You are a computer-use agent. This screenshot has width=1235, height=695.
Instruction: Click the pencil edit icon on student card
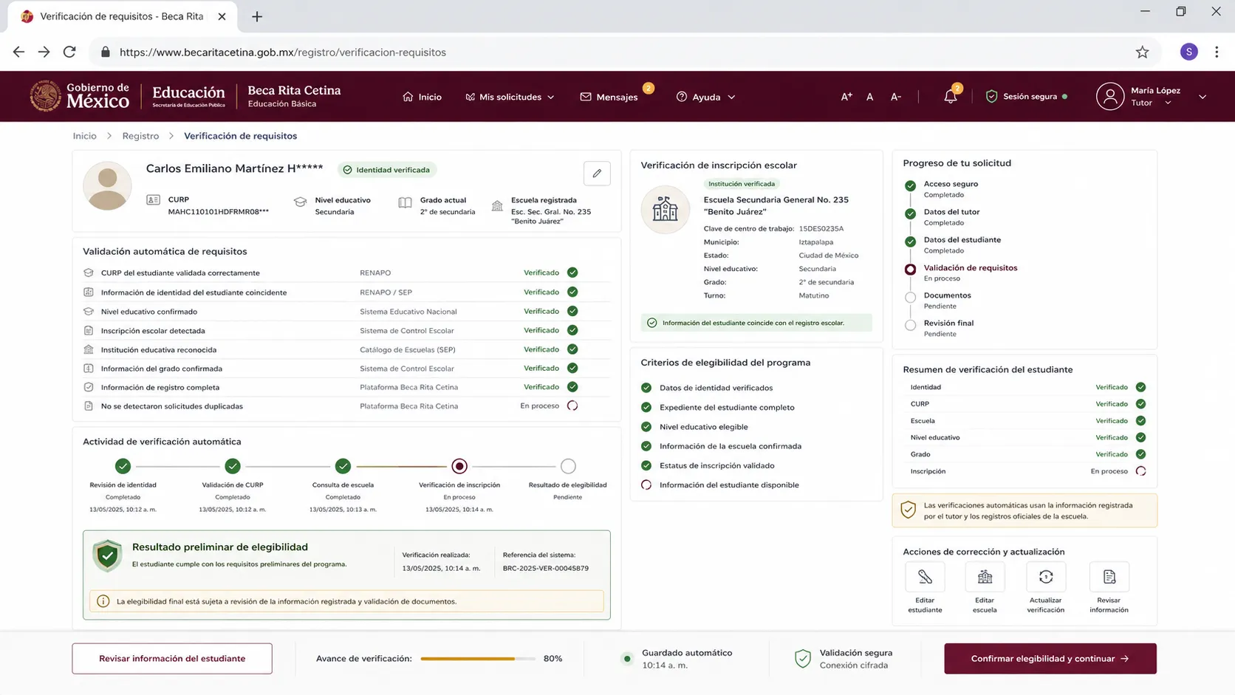(x=597, y=174)
